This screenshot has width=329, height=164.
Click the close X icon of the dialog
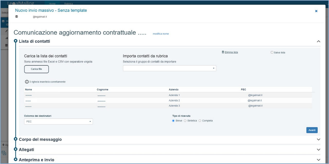pyautogui.click(x=316, y=11)
